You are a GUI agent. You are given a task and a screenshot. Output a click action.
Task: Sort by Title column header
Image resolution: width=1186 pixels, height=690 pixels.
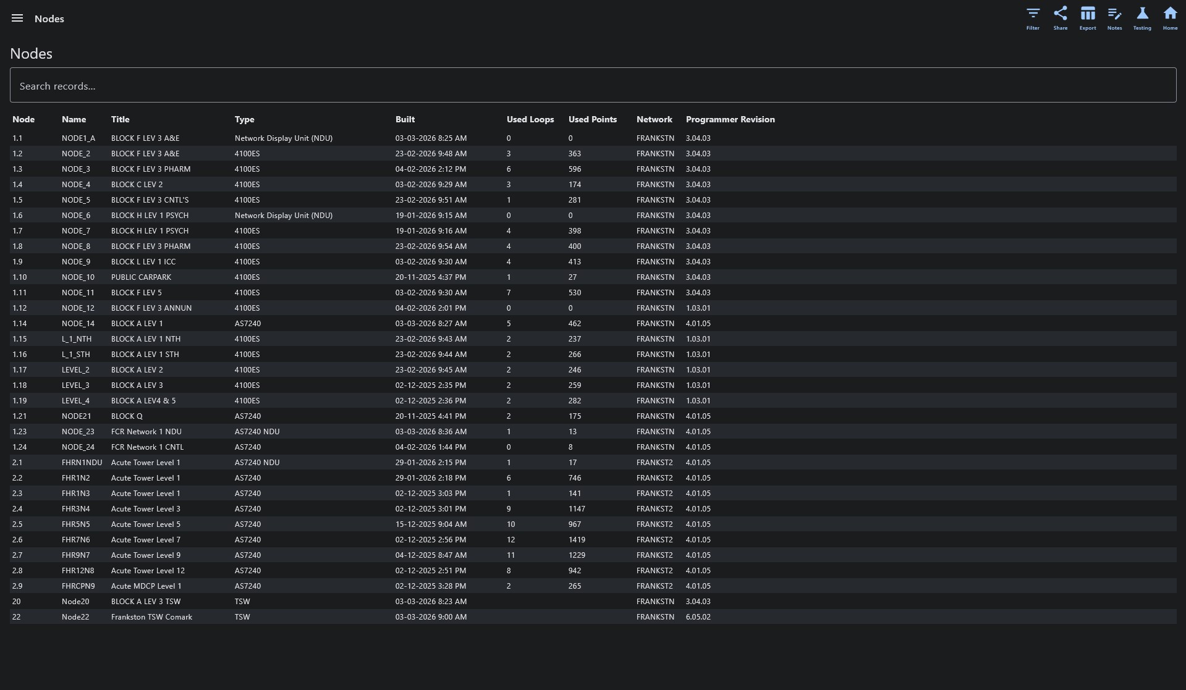pos(120,119)
